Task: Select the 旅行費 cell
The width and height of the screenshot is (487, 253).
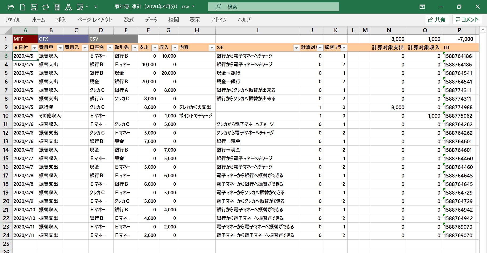Action: click(x=51, y=107)
